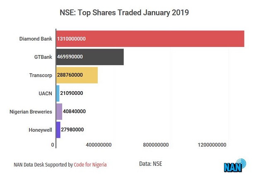Click the 40840000 data value

point(74,111)
